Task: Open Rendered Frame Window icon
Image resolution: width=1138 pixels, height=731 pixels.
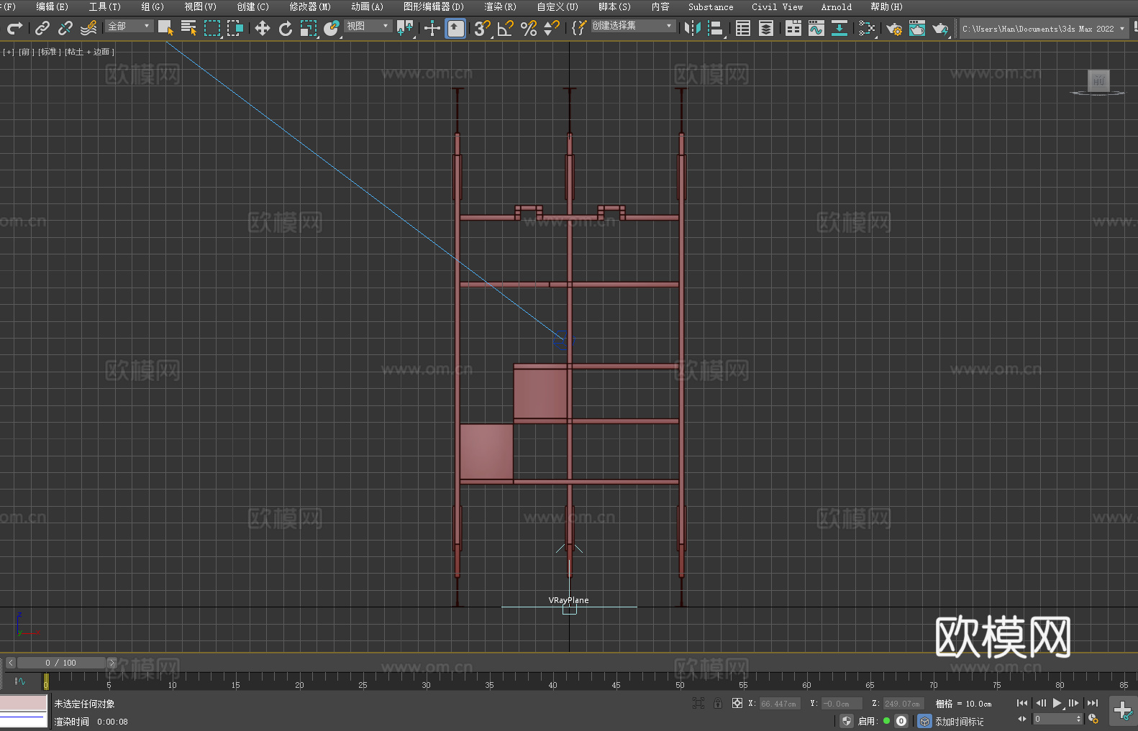Action: [916, 28]
